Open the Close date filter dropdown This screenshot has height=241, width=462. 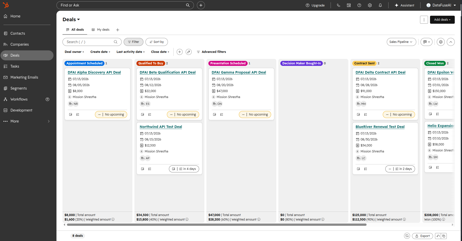[x=160, y=52]
